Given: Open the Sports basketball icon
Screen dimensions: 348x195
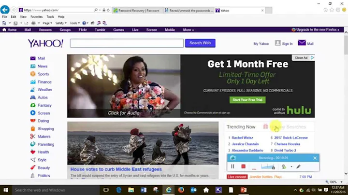Looking at the screenshot, I should (x=33, y=74).
